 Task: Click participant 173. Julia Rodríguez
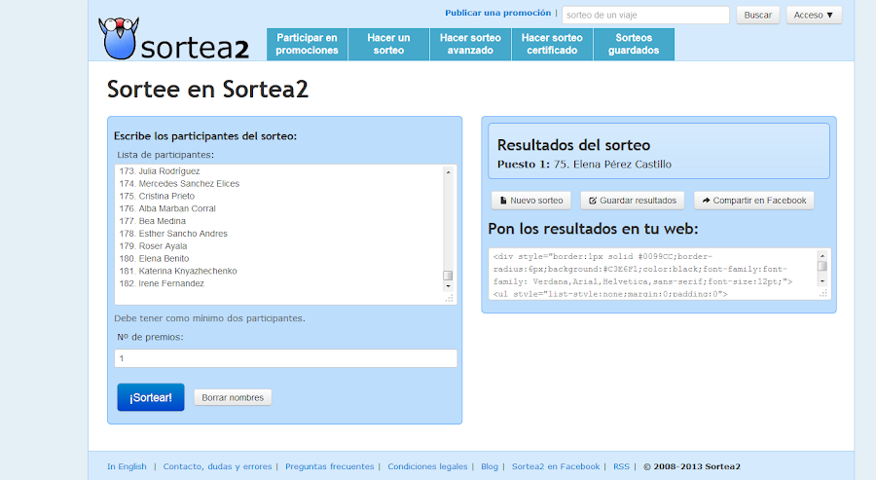[x=160, y=171]
